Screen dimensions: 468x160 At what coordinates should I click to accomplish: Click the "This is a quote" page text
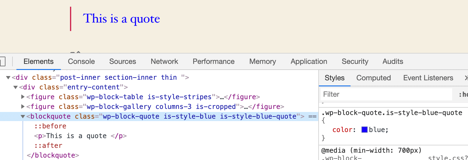(121, 19)
